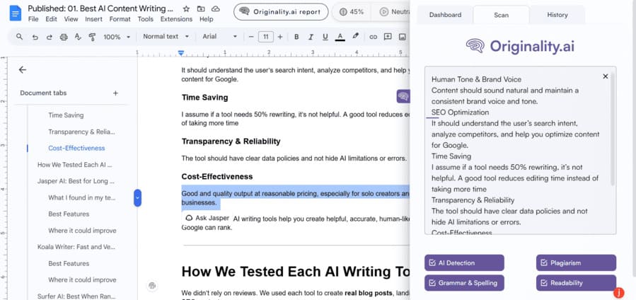The width and height of the screenshot is (636, 300).
Task: Open the move-to-folder icon
Action: point(201,8)
